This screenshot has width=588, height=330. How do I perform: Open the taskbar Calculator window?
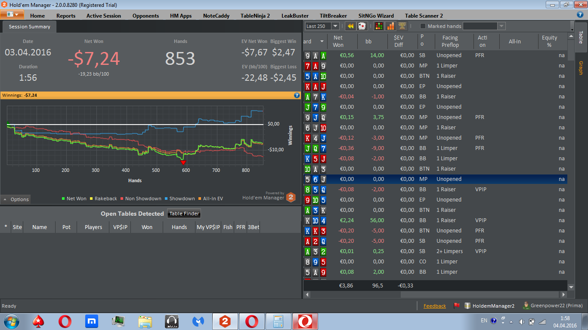pos(278,321)
